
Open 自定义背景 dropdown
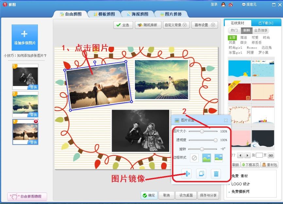pyautogui.click(x=176, y=25)
